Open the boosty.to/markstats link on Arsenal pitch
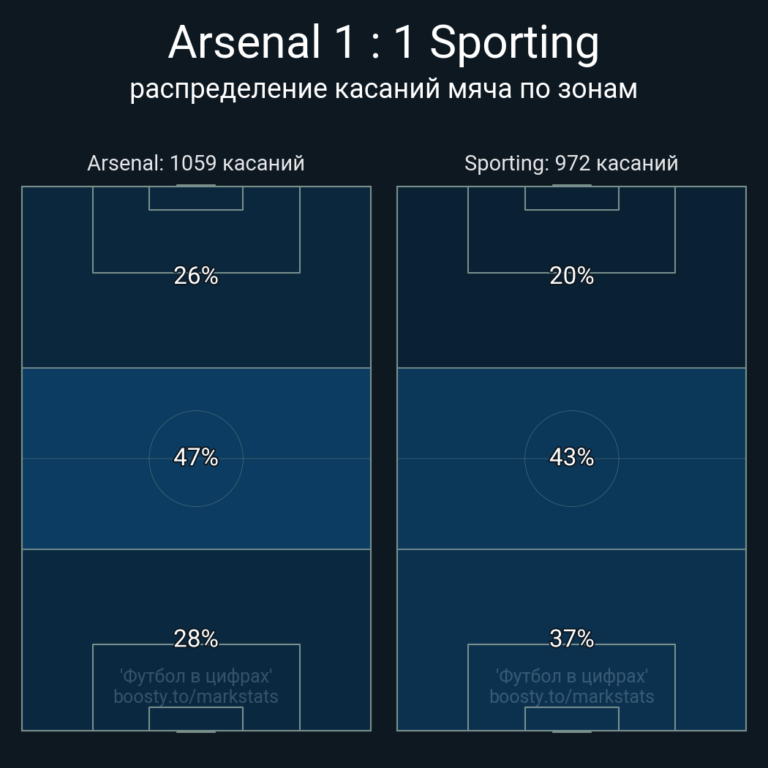 (x=196, y=696)
